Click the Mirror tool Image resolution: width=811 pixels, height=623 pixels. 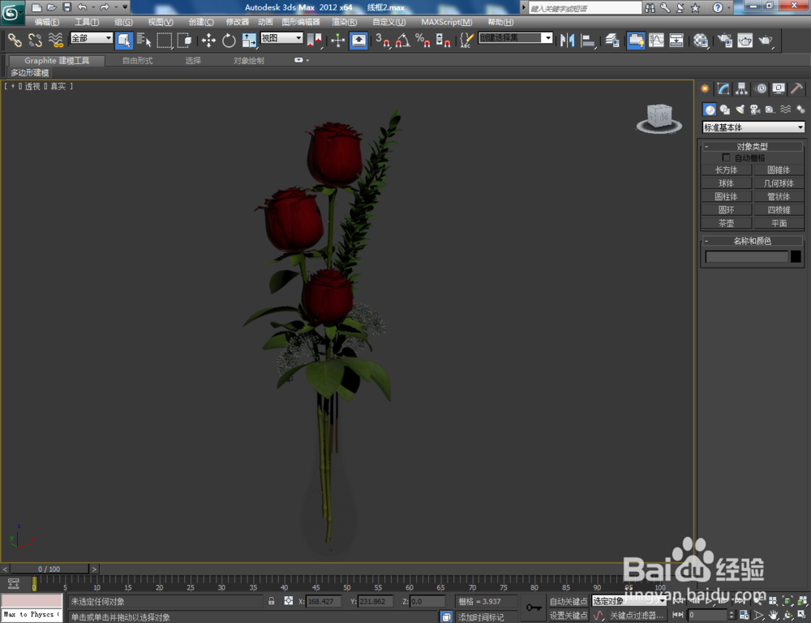tap(568, 40)
